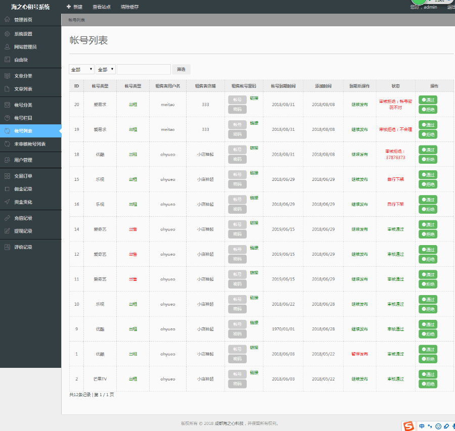
Task: Click the book icon for 文章分类
Action: pyautogui.click(x=7, y=76)
